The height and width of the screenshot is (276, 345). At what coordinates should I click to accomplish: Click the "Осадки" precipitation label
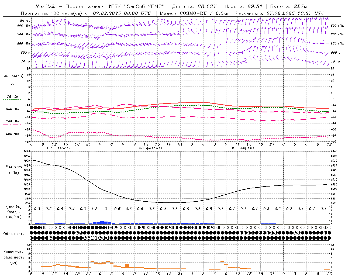(x=14, y=212)
